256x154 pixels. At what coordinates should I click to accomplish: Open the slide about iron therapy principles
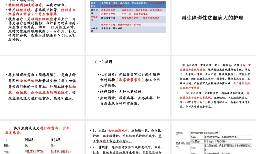(x=42, y=27)
